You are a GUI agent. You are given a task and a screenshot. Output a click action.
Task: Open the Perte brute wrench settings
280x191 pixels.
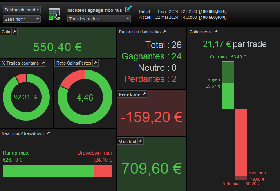point(144,94)
